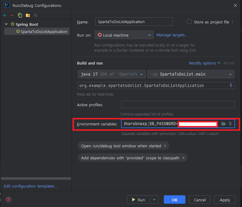This screenshot has height=207, width=242.
Task: Open the help question mark icon
Action: [8, 199]
